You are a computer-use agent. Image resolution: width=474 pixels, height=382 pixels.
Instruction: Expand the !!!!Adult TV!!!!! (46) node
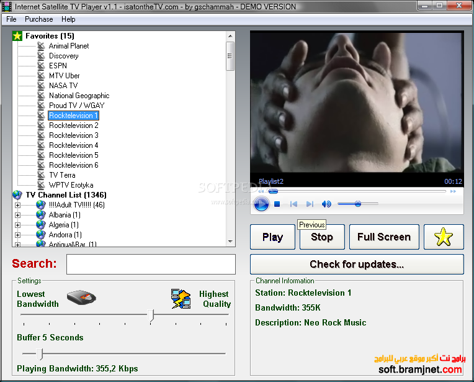coord(17,205)
